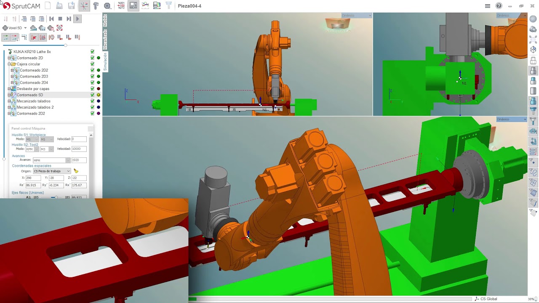This screenshot has width=539, height=303.
Task: Click the G-code postprocessor icon
Action: [121, 6]
